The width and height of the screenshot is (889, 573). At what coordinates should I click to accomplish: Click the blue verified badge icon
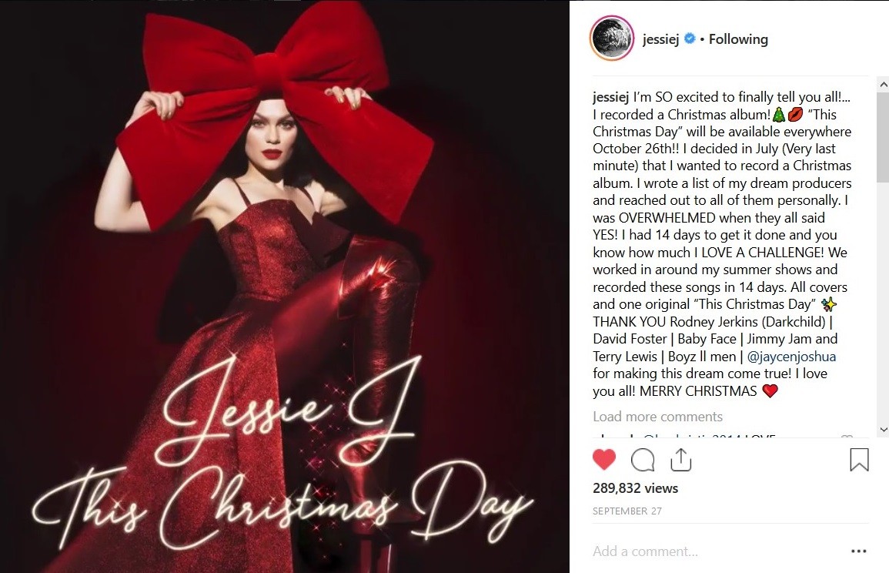coord(690,39)
